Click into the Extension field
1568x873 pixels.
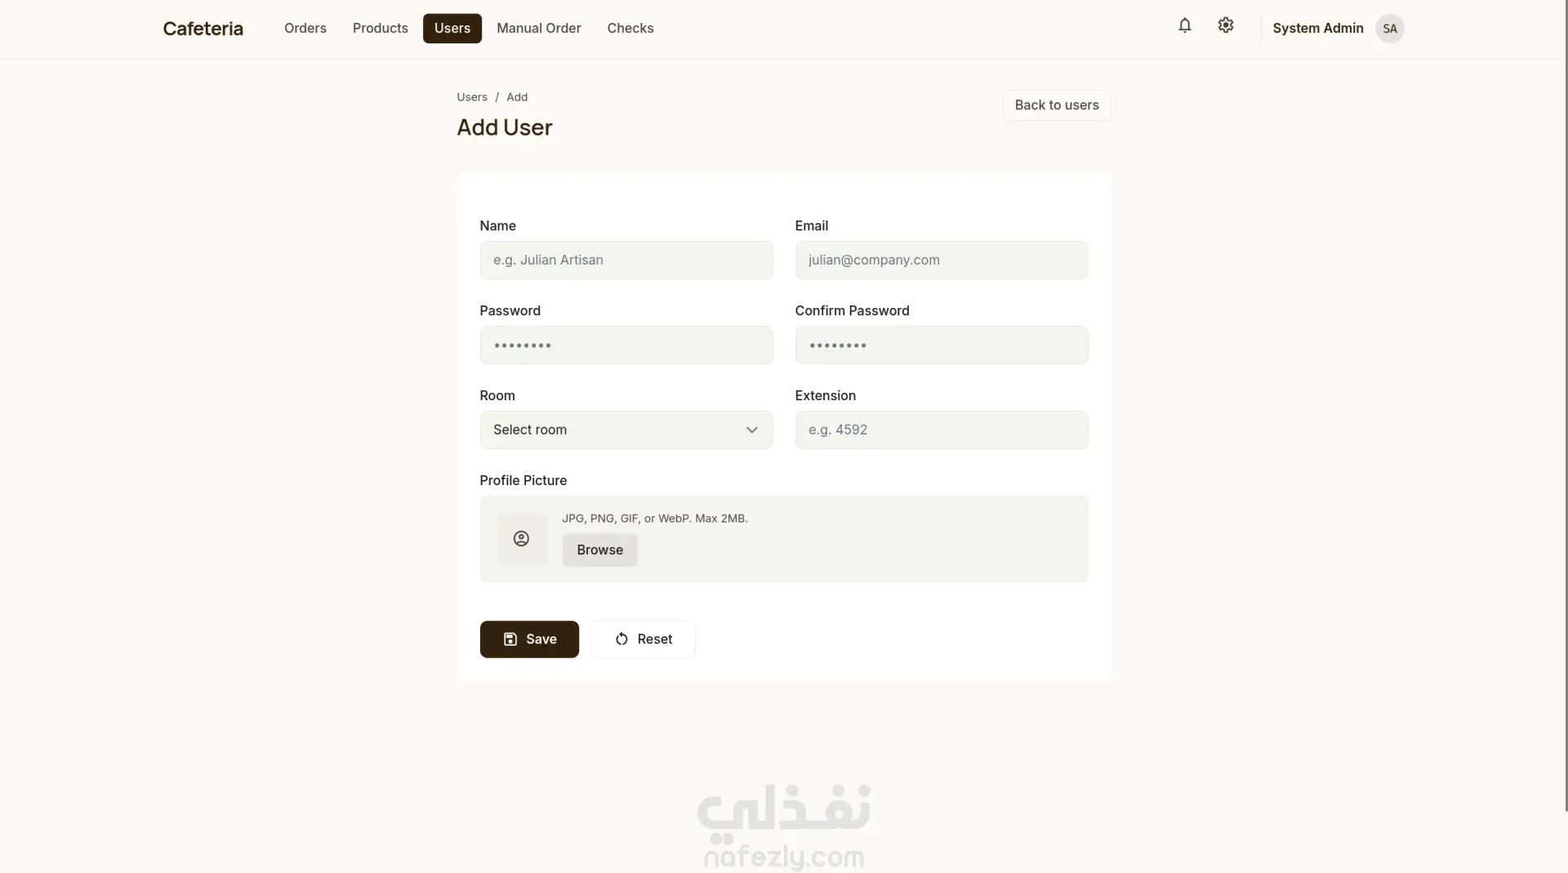[x=942, y=430]
